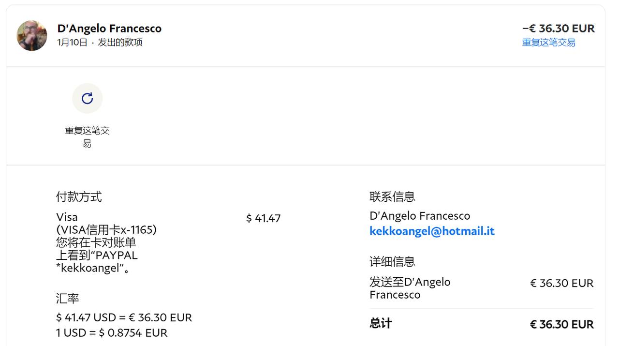The image size is (619, 346).
Task: Click the 汇率 heading
Action: point(67,299)
